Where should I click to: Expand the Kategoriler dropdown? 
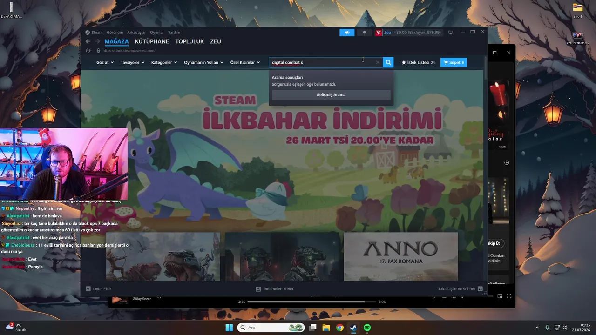(x=164, y=62)
